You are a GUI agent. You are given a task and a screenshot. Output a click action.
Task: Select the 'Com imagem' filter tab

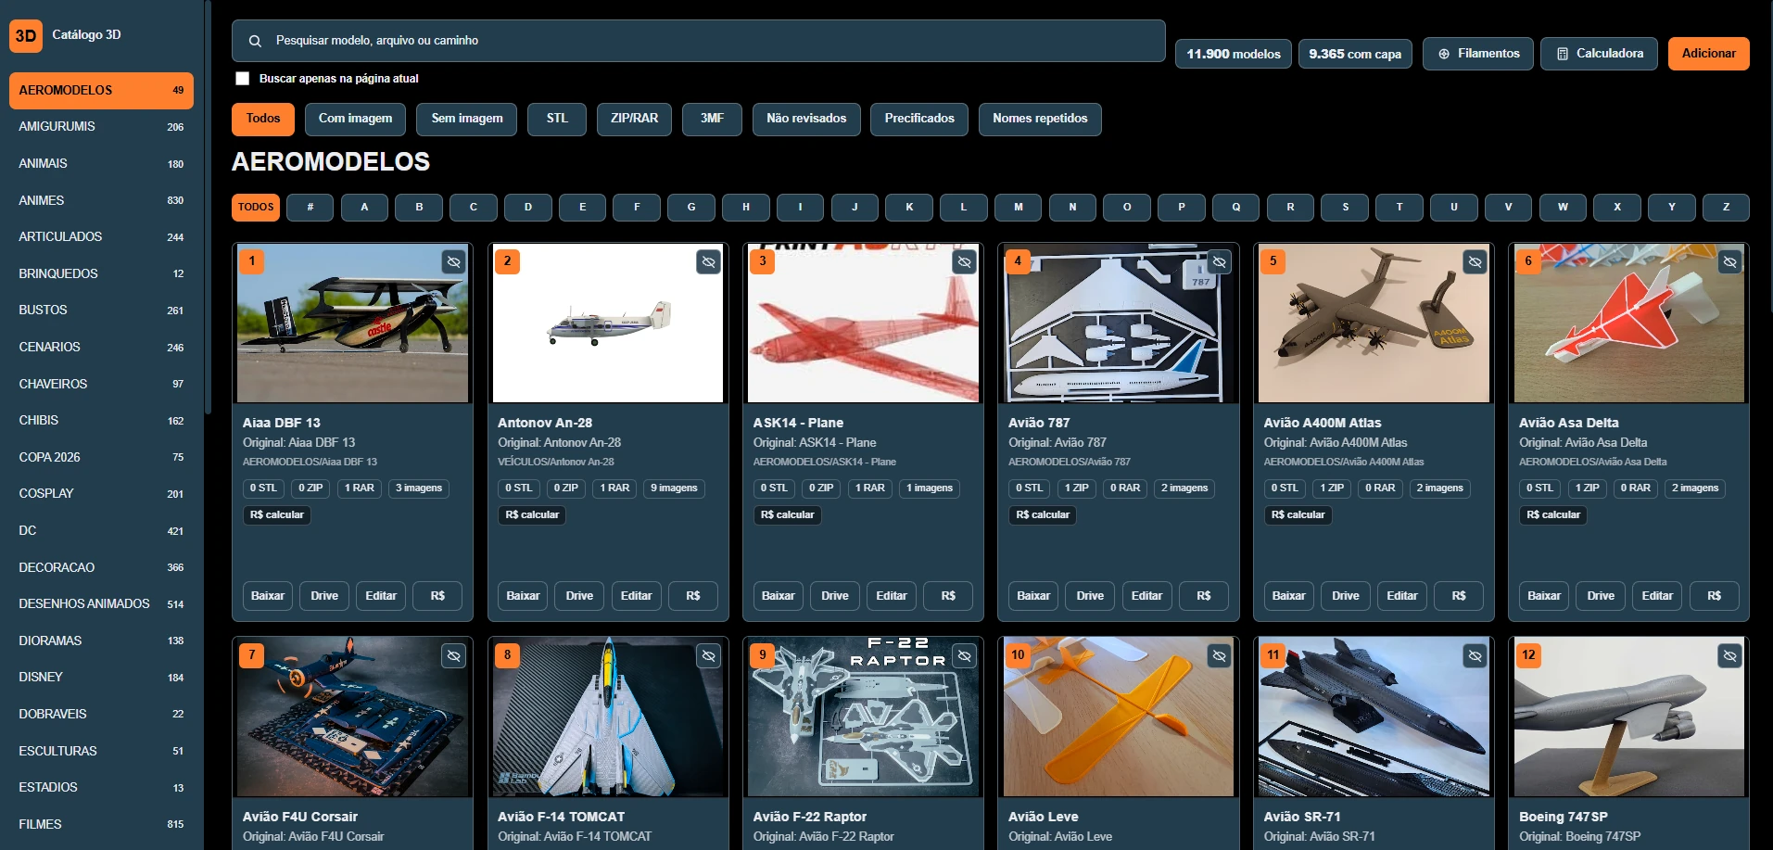click(x=355, y=119)
